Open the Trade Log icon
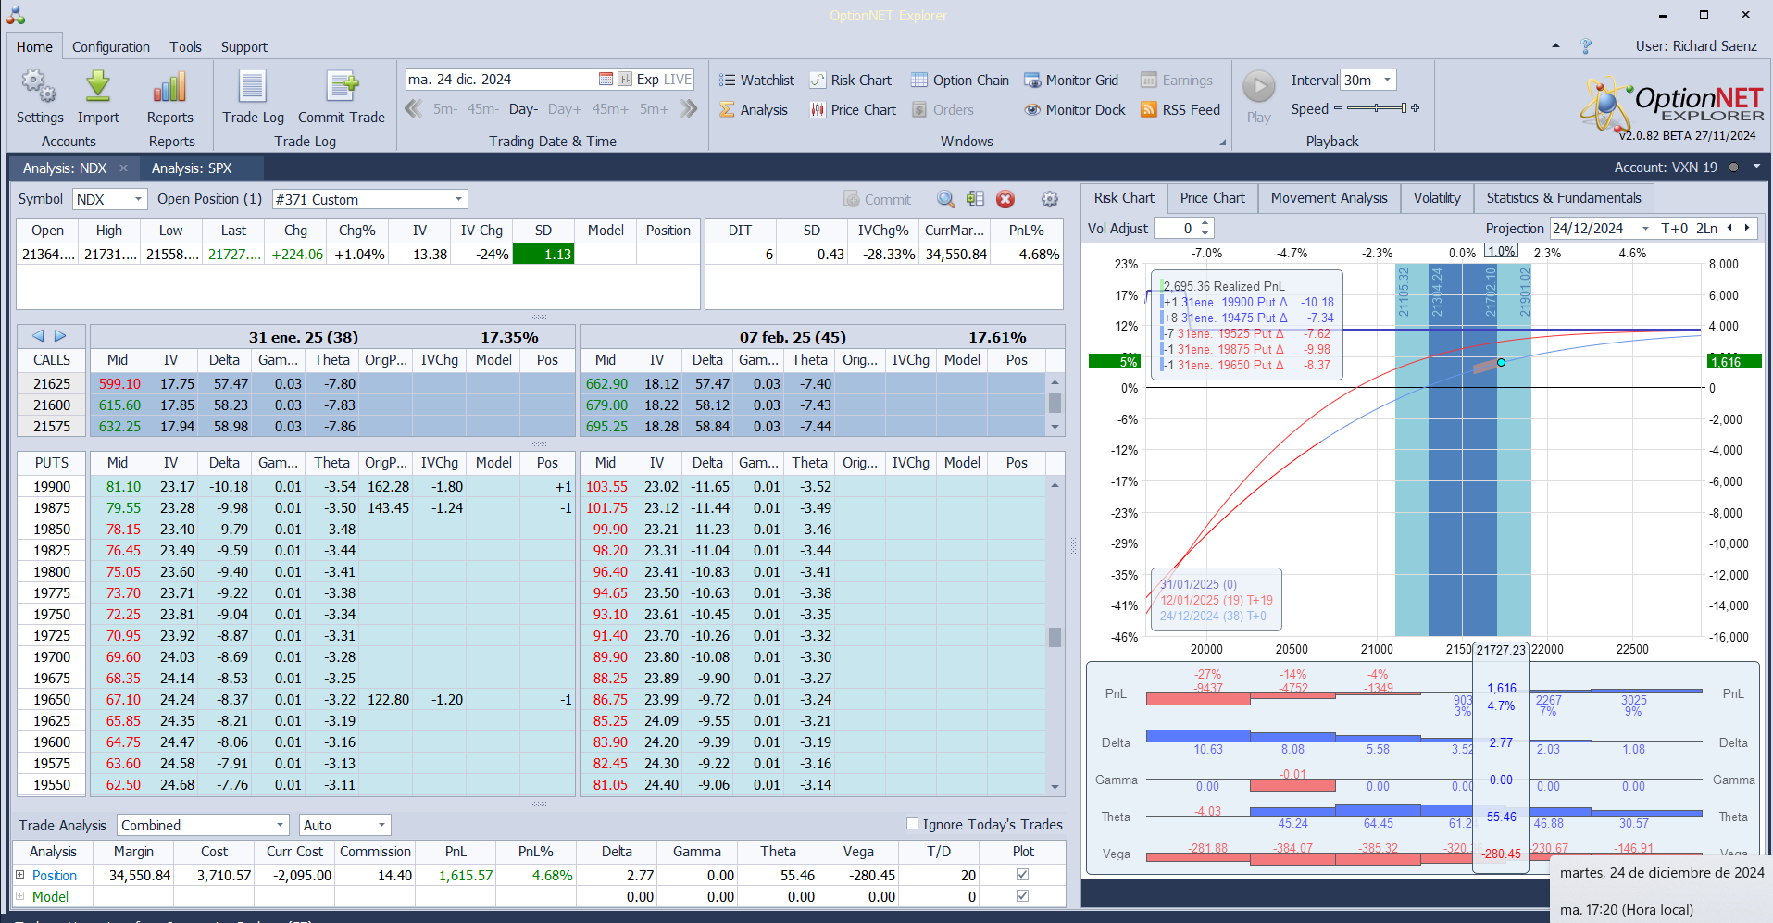Image resolution: width=1773 pixels, height=923 pixels. pyautogui.click(x=253, y=87)
